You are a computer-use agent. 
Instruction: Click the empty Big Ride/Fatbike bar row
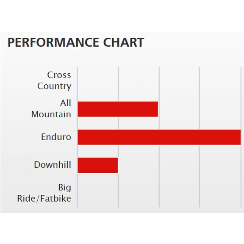159,193
